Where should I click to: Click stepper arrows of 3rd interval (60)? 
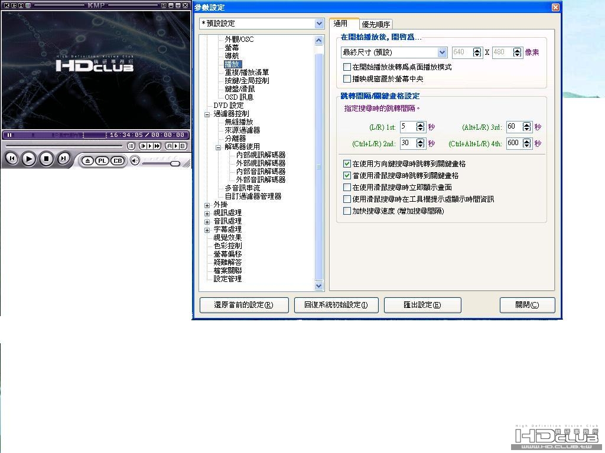[526, 127]
